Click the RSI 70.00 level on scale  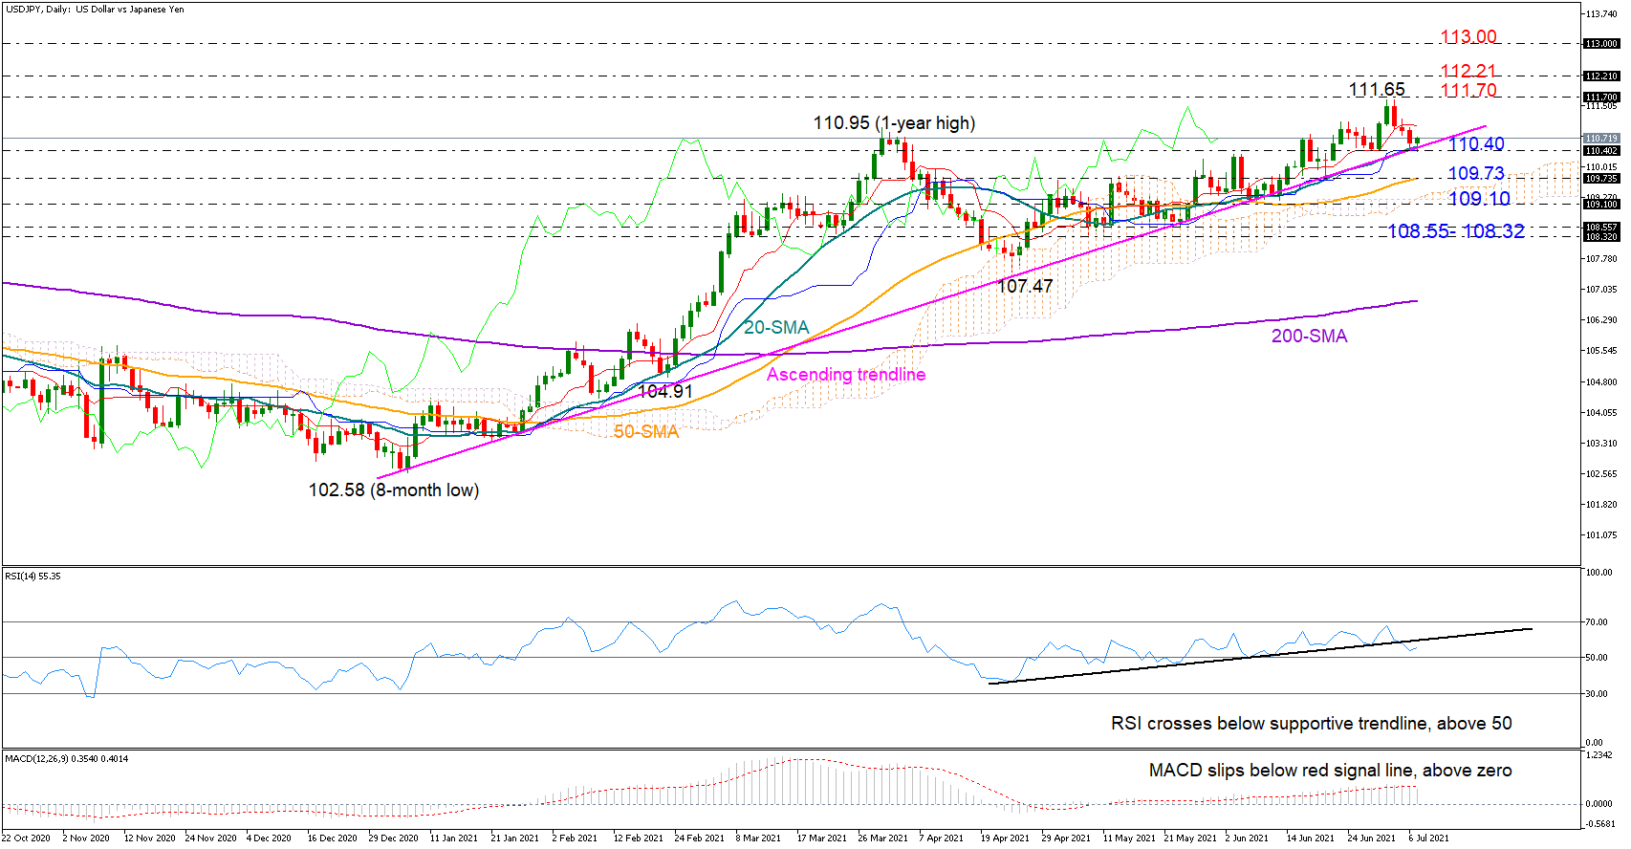1597,622
